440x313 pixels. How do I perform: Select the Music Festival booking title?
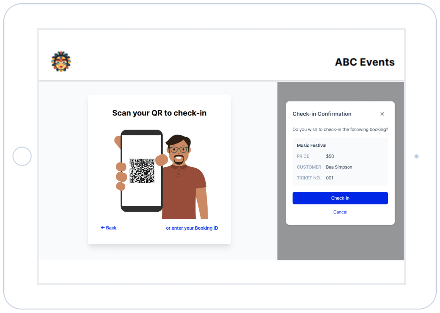(x=311, y=145)
